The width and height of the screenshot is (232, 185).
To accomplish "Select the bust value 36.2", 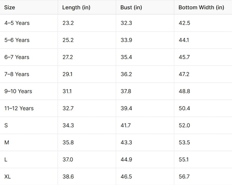I will (x=126, y=74).
